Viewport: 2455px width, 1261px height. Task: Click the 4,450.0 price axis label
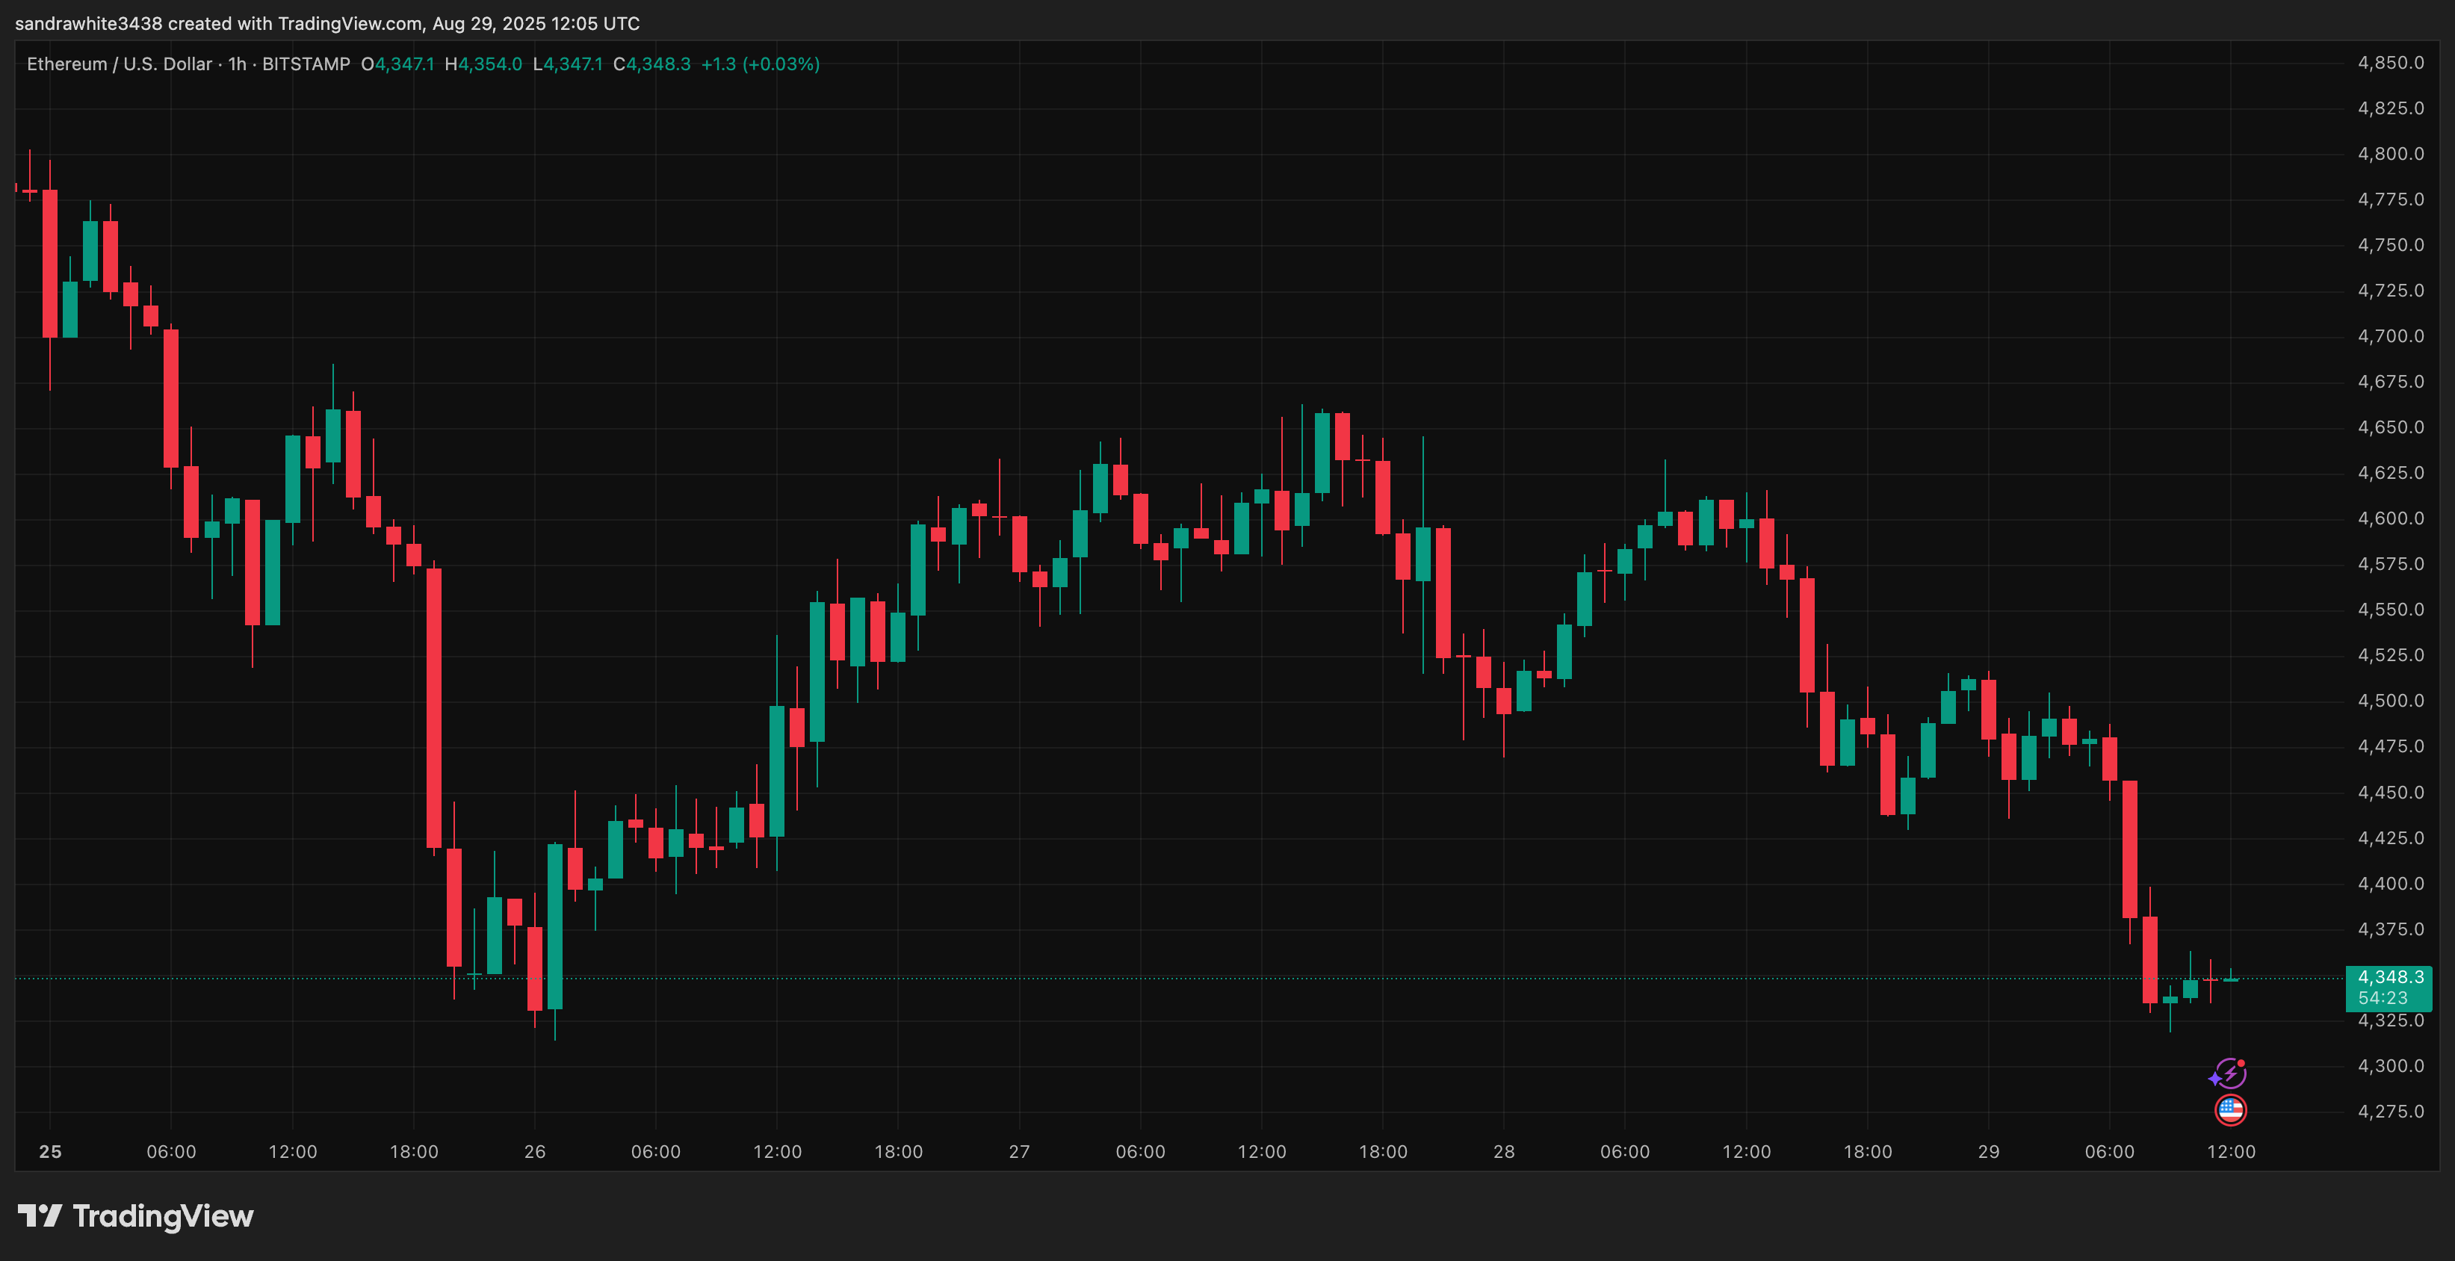[x=2390, y=792]
